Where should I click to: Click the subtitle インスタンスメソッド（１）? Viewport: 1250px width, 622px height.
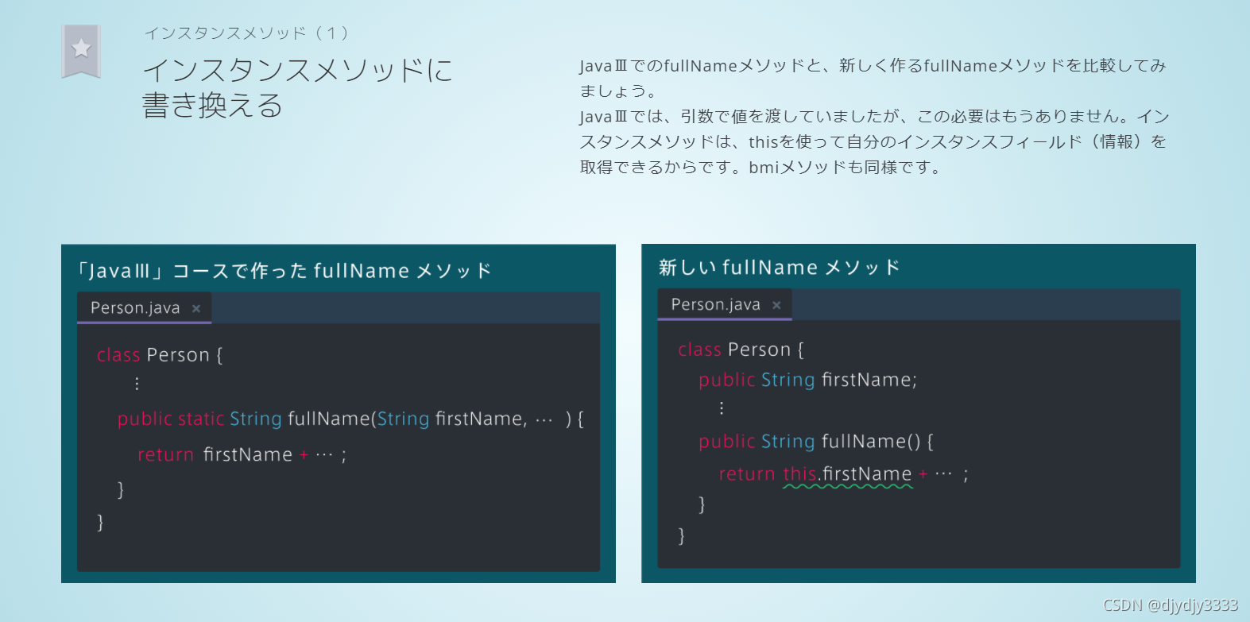pyautogui.click(x=246, y=33)
